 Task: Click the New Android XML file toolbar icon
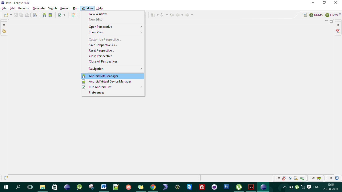73,15
